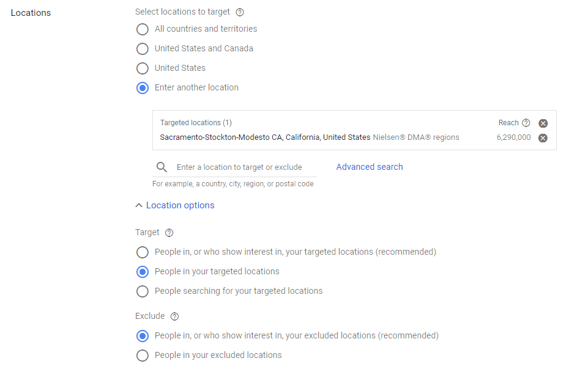Open the Advanced search link
This screenshot has height=369, width=561.
point(370,167)
